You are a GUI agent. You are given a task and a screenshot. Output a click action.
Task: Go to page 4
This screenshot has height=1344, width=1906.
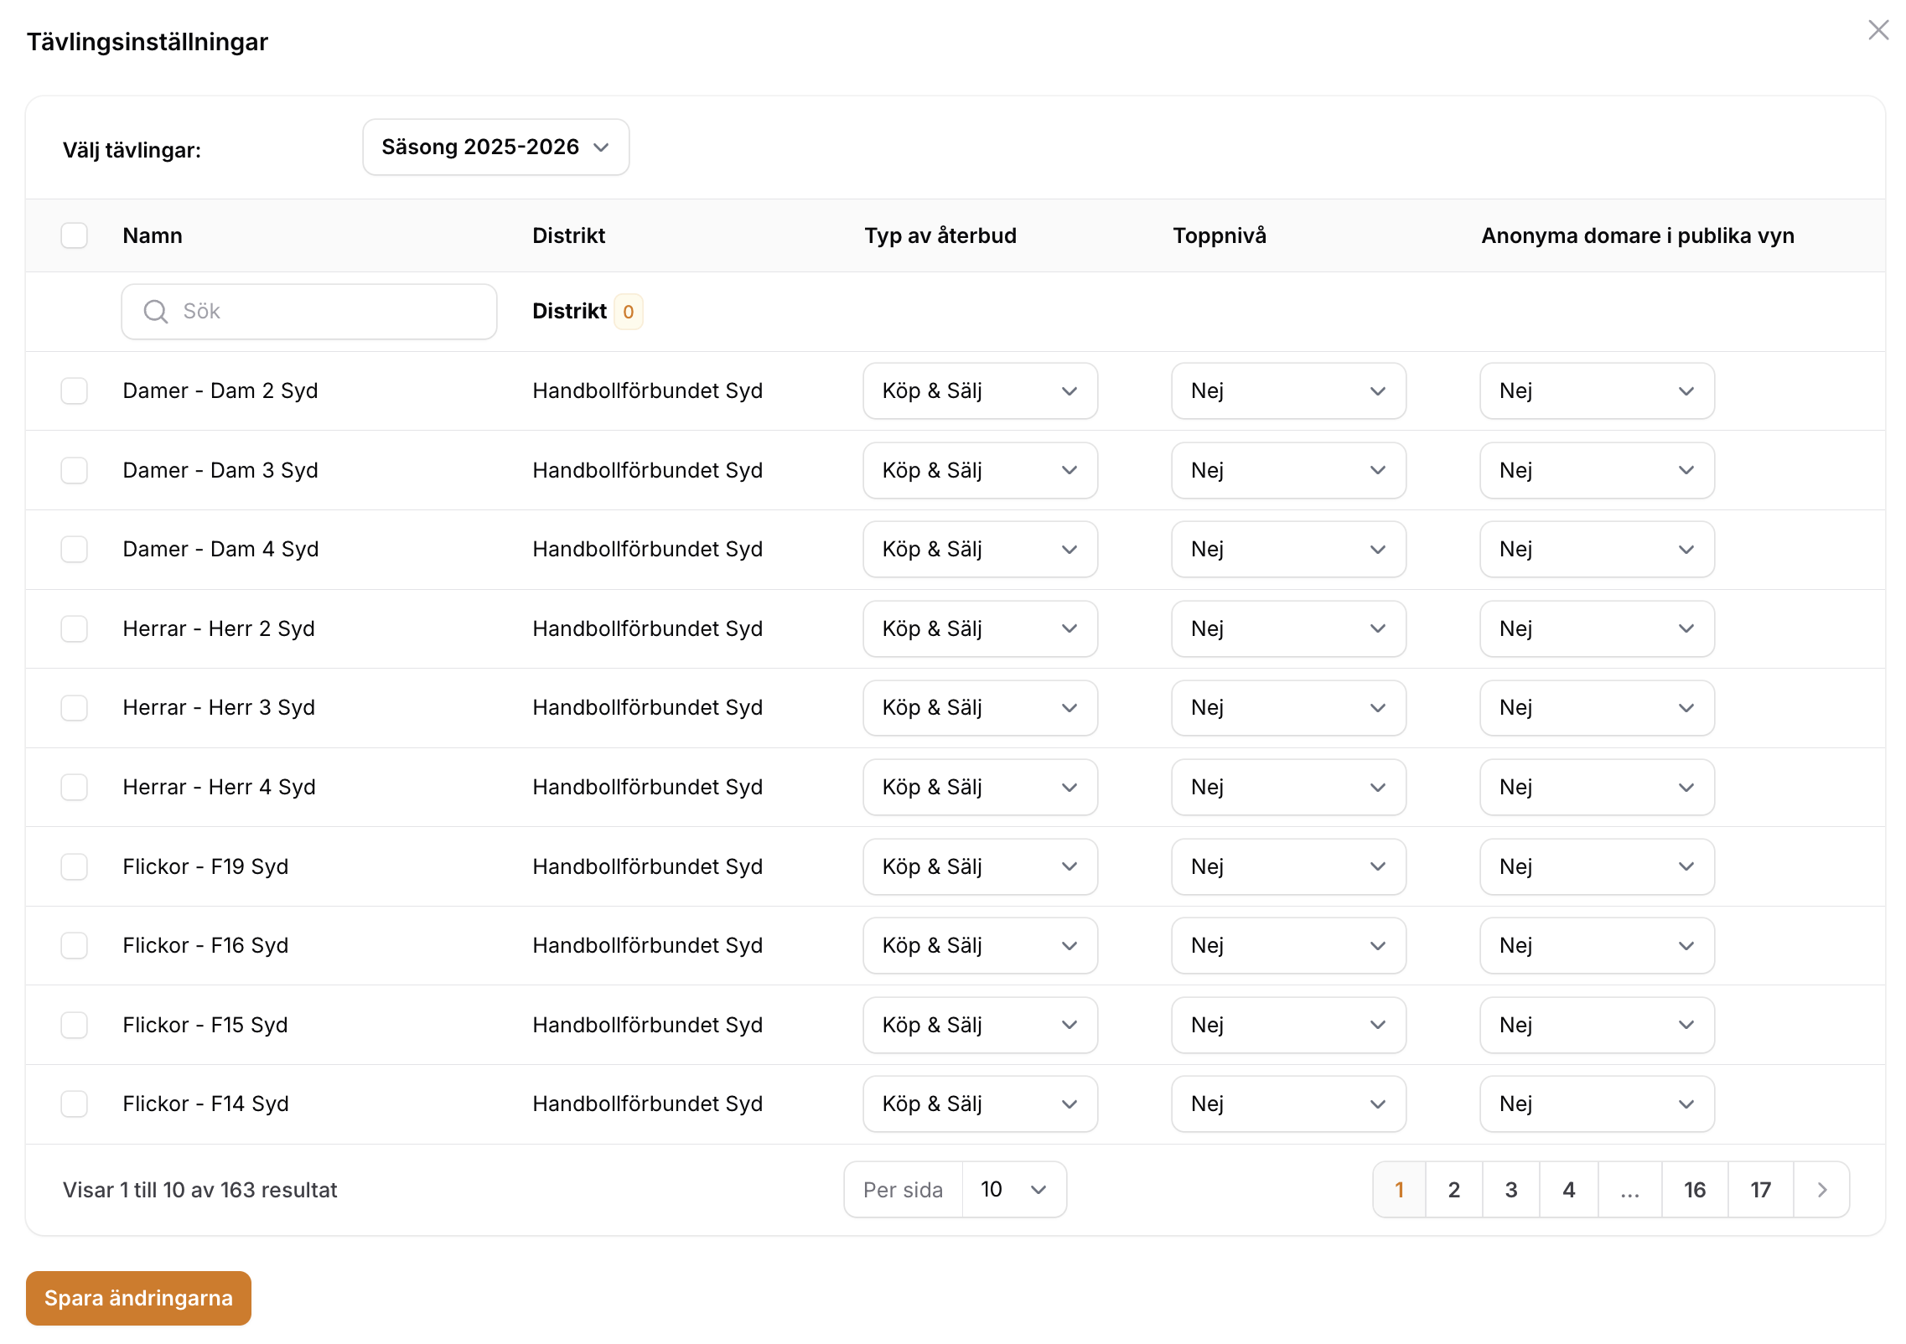click(x=1569, y=1190)
